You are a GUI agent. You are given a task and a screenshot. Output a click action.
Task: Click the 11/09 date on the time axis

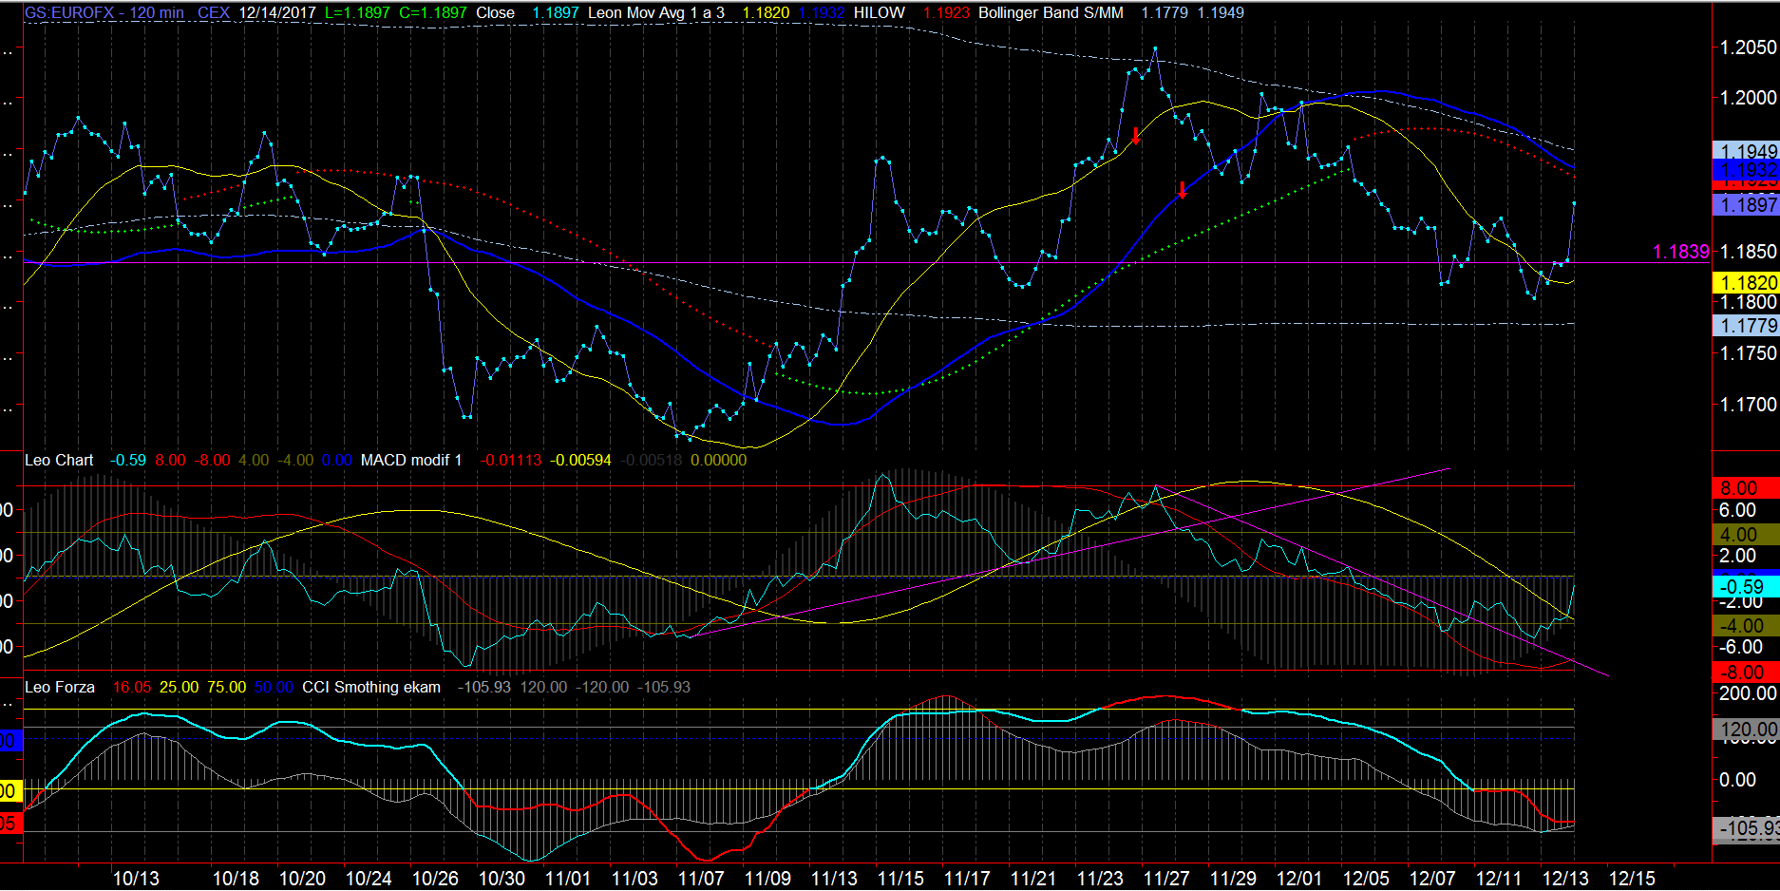point(767,879)
